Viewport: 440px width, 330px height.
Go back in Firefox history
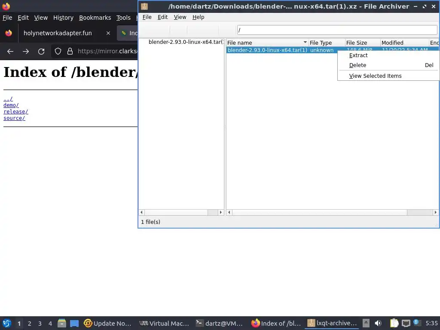(10, 52)
